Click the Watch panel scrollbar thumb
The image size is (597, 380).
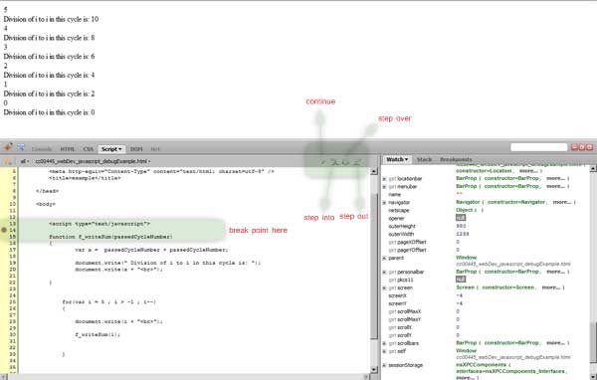(x=593, y=342)
